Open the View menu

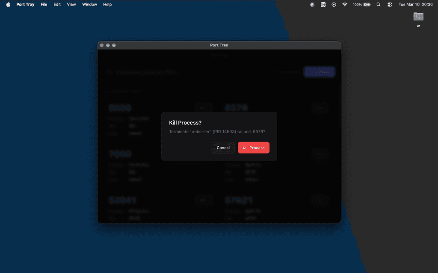(x=71, y=4)
